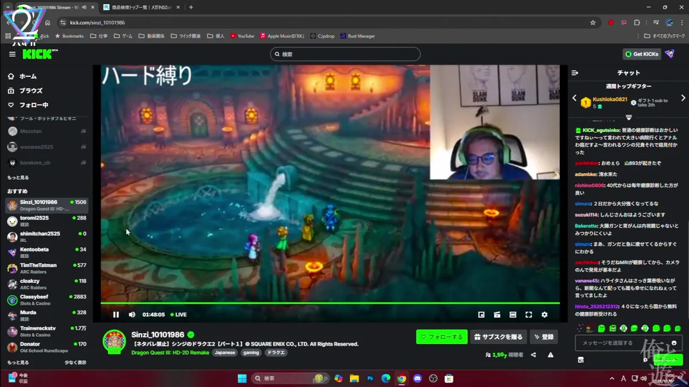Open Chrome media controls icon
The image size is (689, 387).
(x=656, y=23)
